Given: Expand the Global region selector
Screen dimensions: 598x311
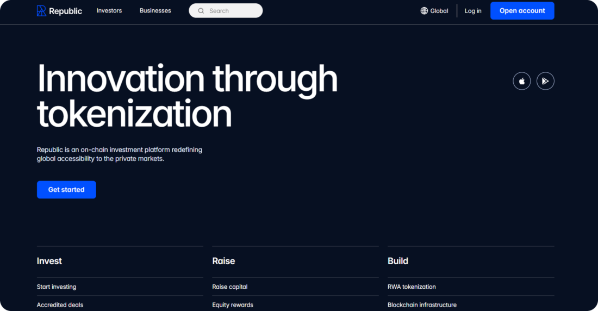Looking at the screenshot, I should 434,11.
